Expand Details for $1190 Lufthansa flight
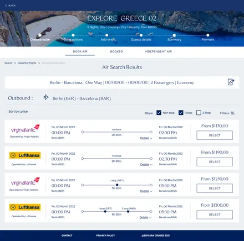This screenshot has height=241, width=244. pyautogui.click(x=146, y=165)
